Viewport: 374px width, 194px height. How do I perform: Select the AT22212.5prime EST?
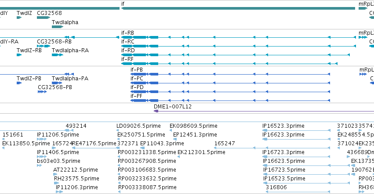pos(76,170)
